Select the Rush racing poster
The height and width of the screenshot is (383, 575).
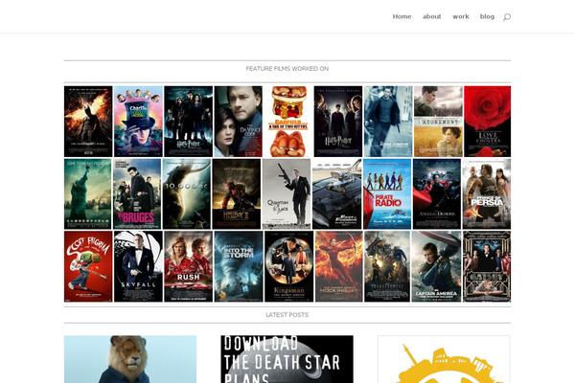[x=188, y=266]
